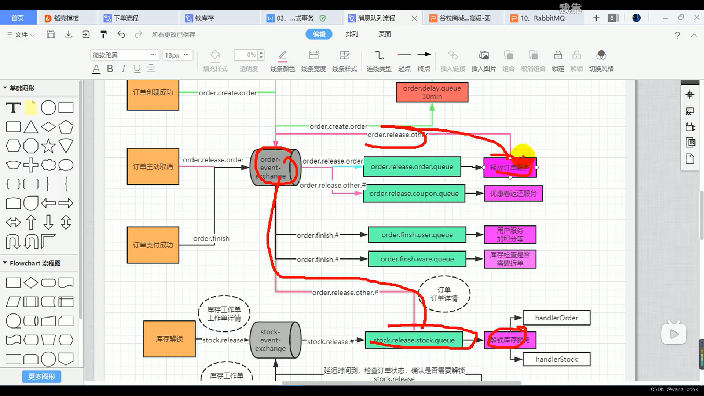Undo the last change
Screen dimensions: 704x396
pos(121,34)
